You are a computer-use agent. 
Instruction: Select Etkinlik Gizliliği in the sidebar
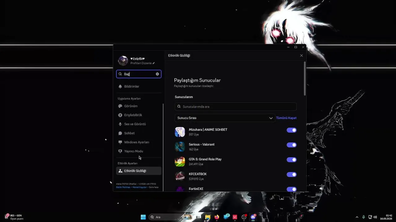(139, 171)
